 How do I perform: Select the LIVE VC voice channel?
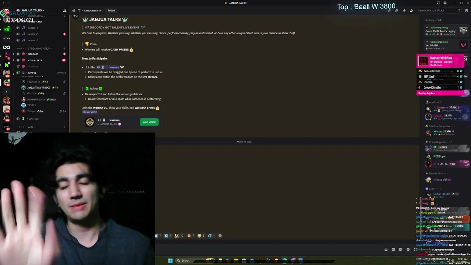[x=40, y=73]
